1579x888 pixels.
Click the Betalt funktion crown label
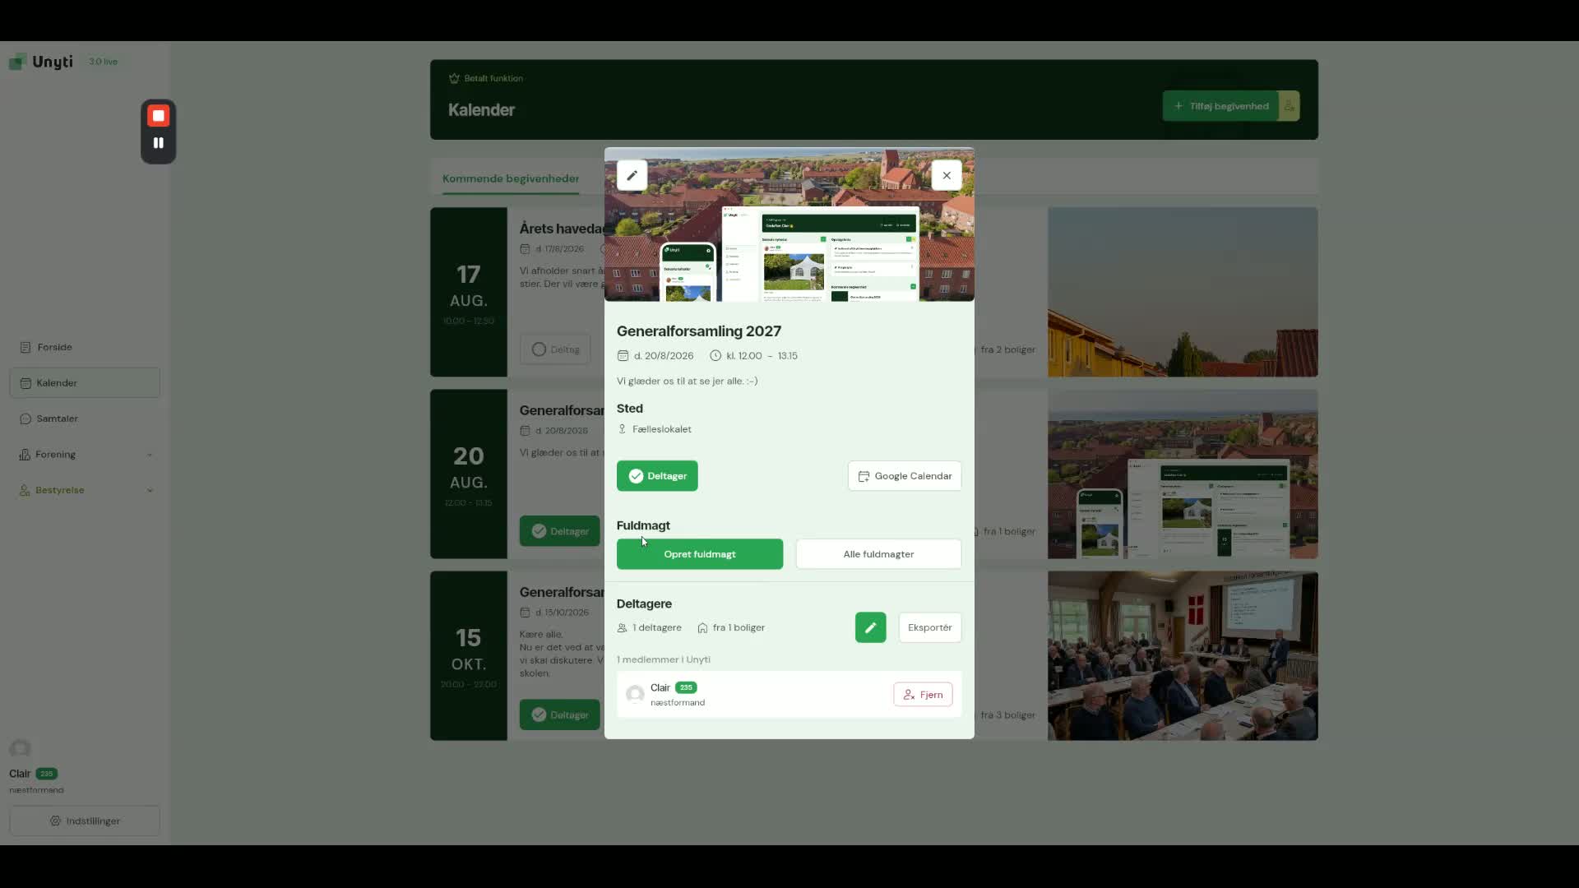(486, 78)
